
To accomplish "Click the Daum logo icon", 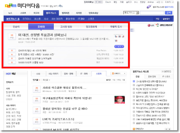I will point(11,6).
